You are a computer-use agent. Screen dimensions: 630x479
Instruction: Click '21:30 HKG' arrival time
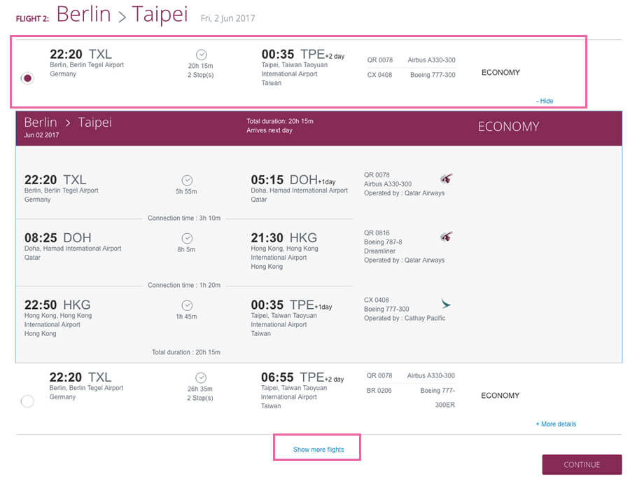click(x=283, y=237)
